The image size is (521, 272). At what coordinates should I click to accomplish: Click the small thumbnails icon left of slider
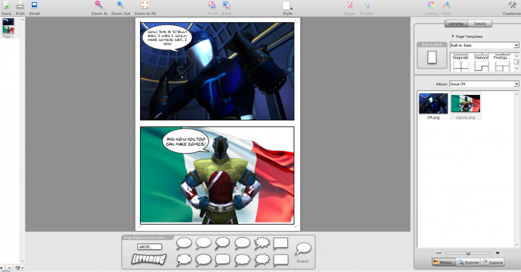pos(439,253)
